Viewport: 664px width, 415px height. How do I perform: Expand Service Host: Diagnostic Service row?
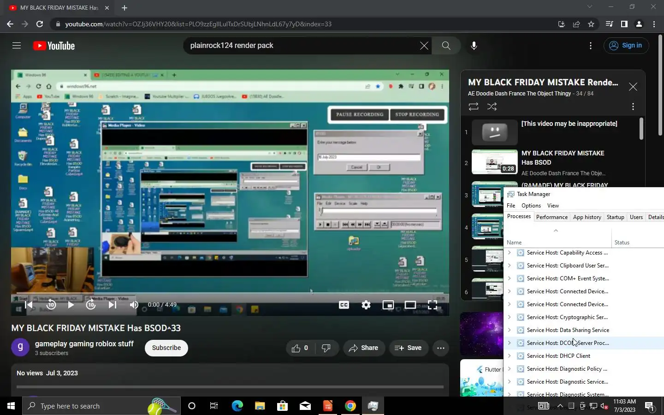tap(509, 382)
